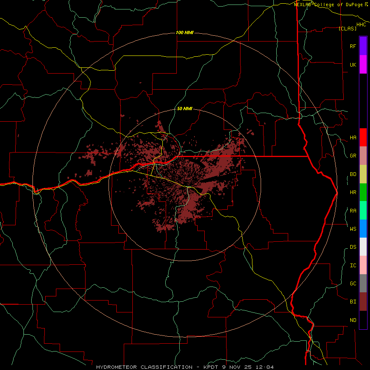Click the DS legend label
Viewport: 370px width, 370px height.
tap(353, 247)
